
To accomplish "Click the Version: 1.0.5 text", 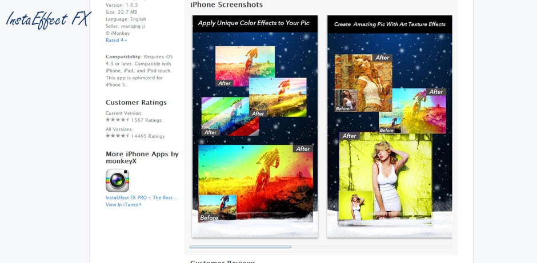I will tap(121, 5).
